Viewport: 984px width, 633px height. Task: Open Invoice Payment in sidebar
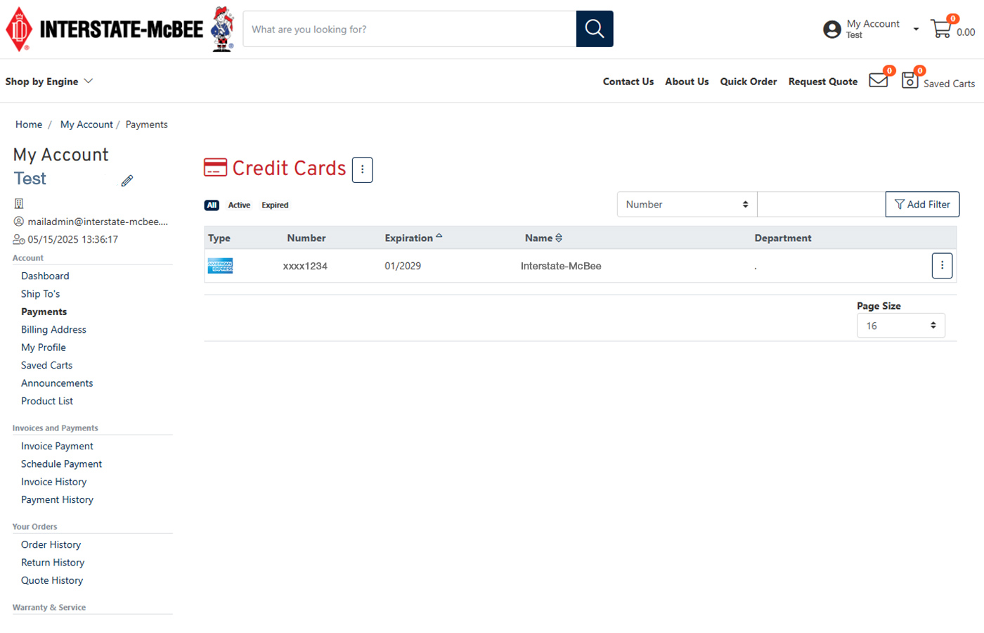[57, 446]
